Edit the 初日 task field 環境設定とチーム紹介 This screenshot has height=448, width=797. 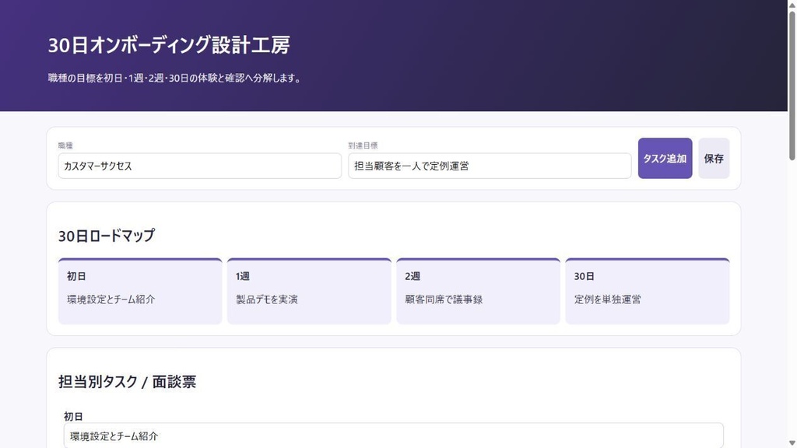[393, 436]
